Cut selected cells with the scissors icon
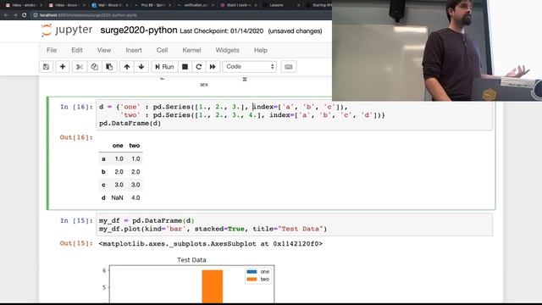 [79, 67]
